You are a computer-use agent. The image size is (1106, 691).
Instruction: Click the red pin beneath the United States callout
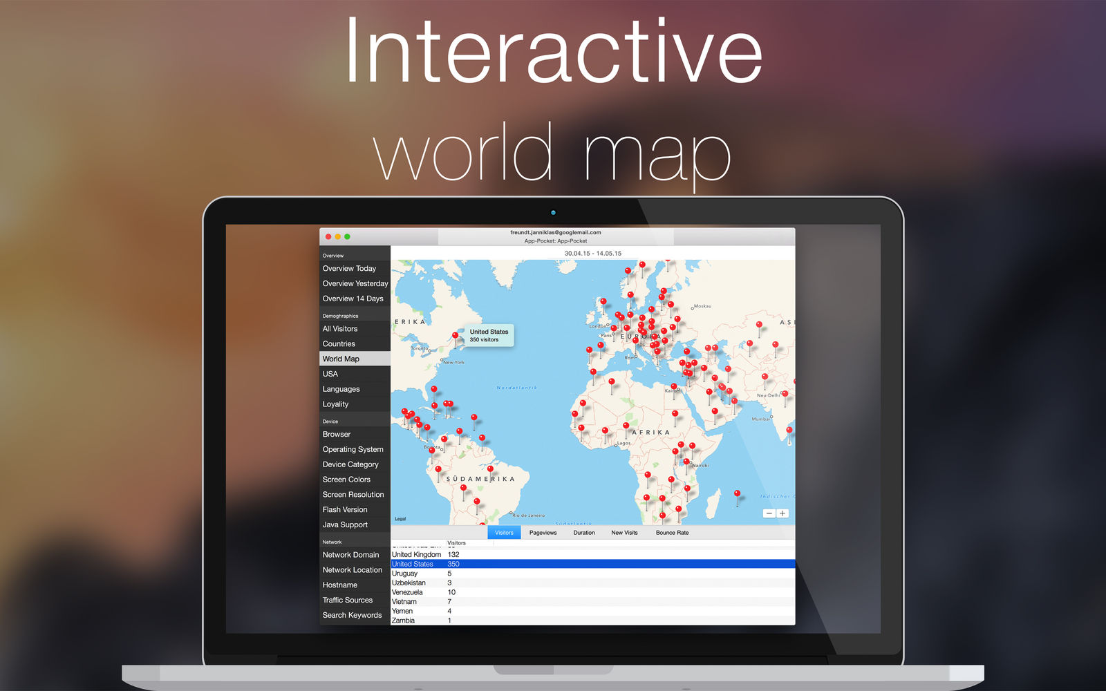455,337
